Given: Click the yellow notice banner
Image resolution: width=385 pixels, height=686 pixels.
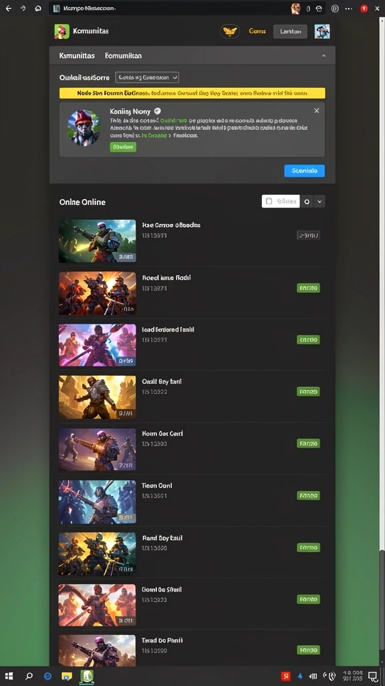Looking at the screenshot, I should coord(192,92).
